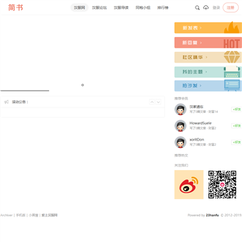Viewport: 242px width, 242px height.
Task: Click the QR code image
Action: point(223,184)
